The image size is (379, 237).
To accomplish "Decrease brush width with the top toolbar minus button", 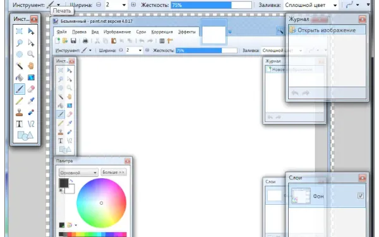I will 99,4.
